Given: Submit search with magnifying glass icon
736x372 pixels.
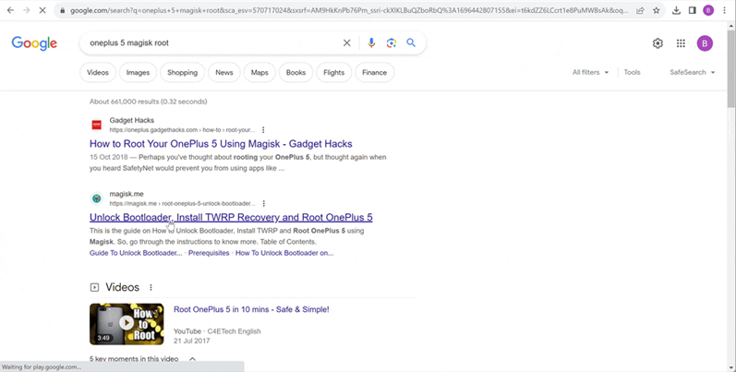Looking at the screenshot, I should (x=411, y=42).
